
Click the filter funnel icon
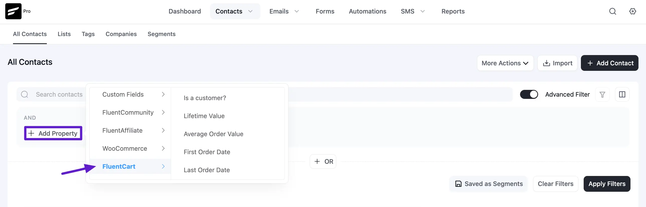602,94
